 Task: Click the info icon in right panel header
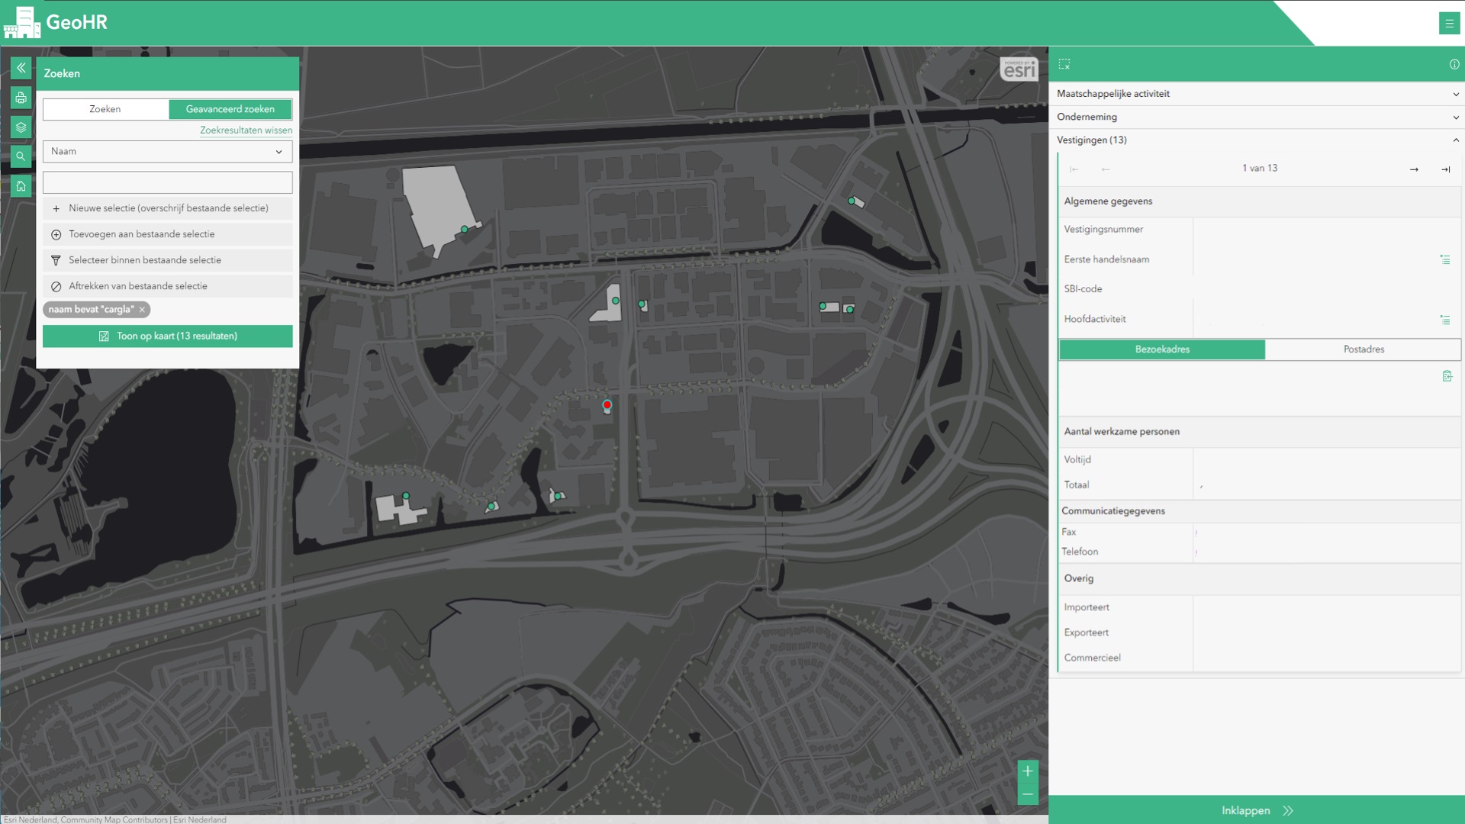point(1454,65)
